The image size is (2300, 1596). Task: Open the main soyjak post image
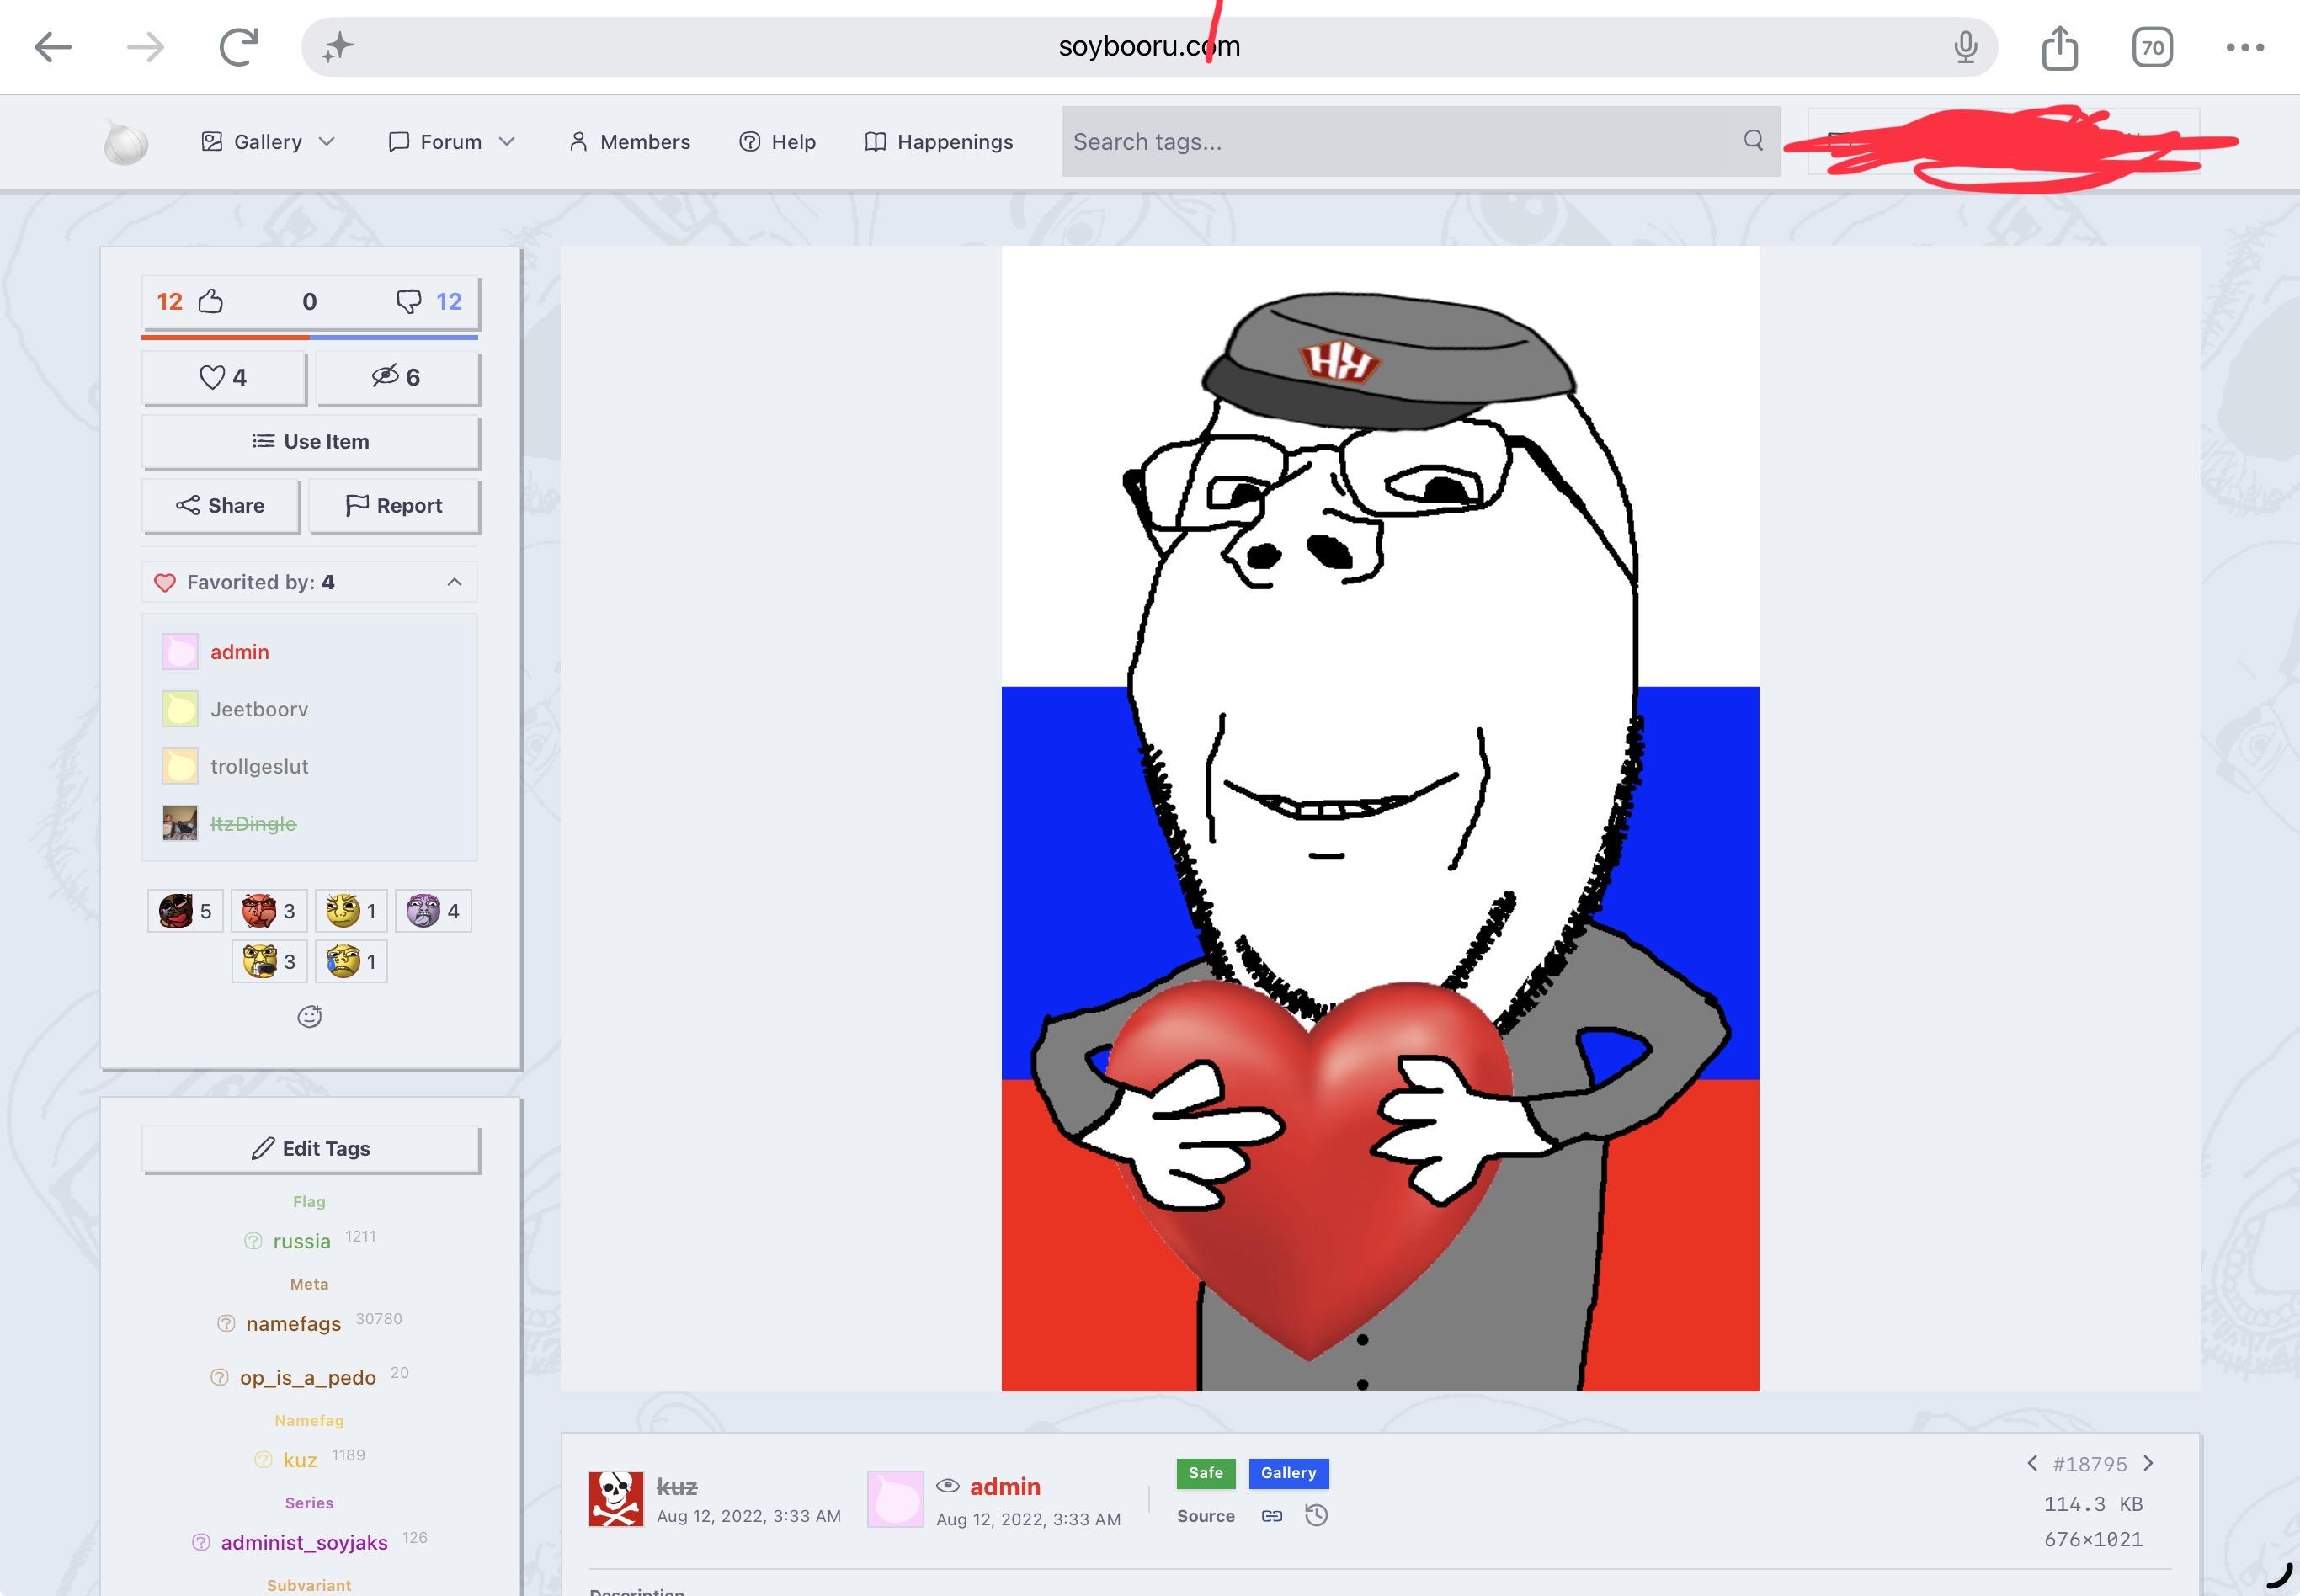(1380, 818)
